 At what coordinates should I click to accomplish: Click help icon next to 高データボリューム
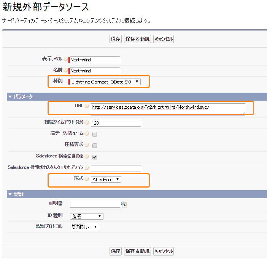[x=87, y=134]
